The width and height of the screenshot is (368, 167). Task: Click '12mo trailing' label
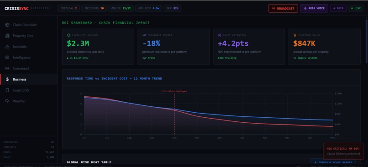pos(227,58)
